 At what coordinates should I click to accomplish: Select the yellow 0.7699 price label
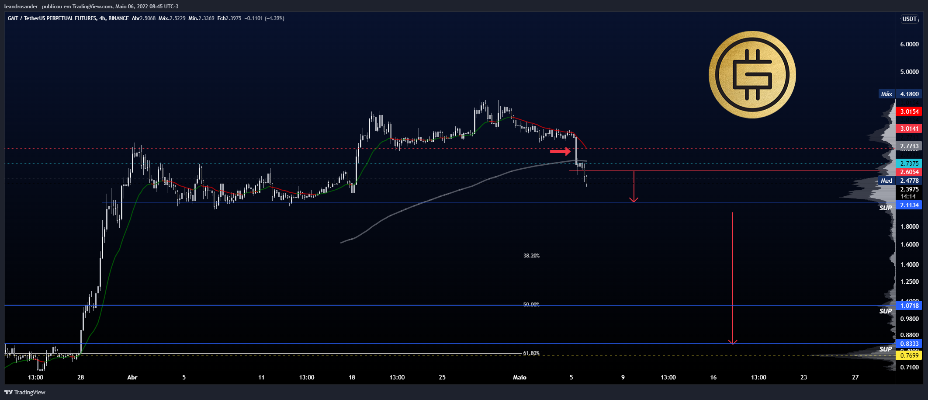pyautogui.click(x=909, y=355)
